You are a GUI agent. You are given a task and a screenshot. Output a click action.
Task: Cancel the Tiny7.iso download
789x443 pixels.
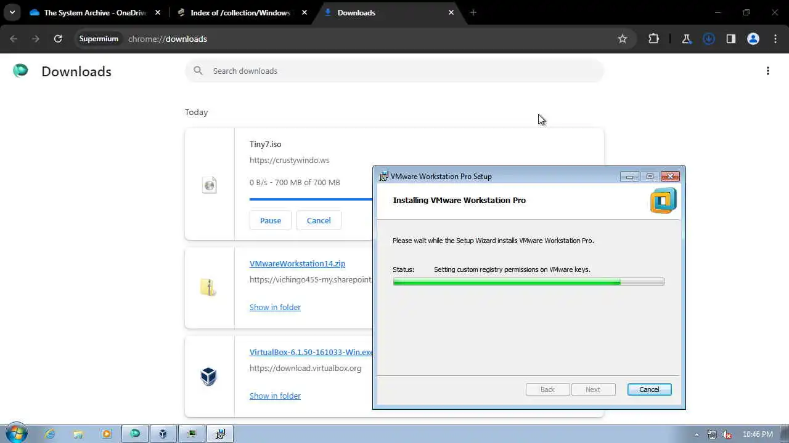coord(319,220)
